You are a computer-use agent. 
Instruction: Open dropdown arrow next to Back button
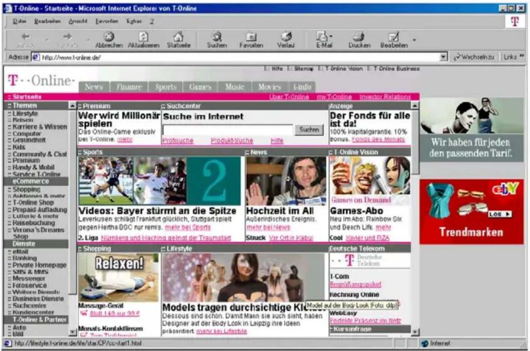coord(47,40)
